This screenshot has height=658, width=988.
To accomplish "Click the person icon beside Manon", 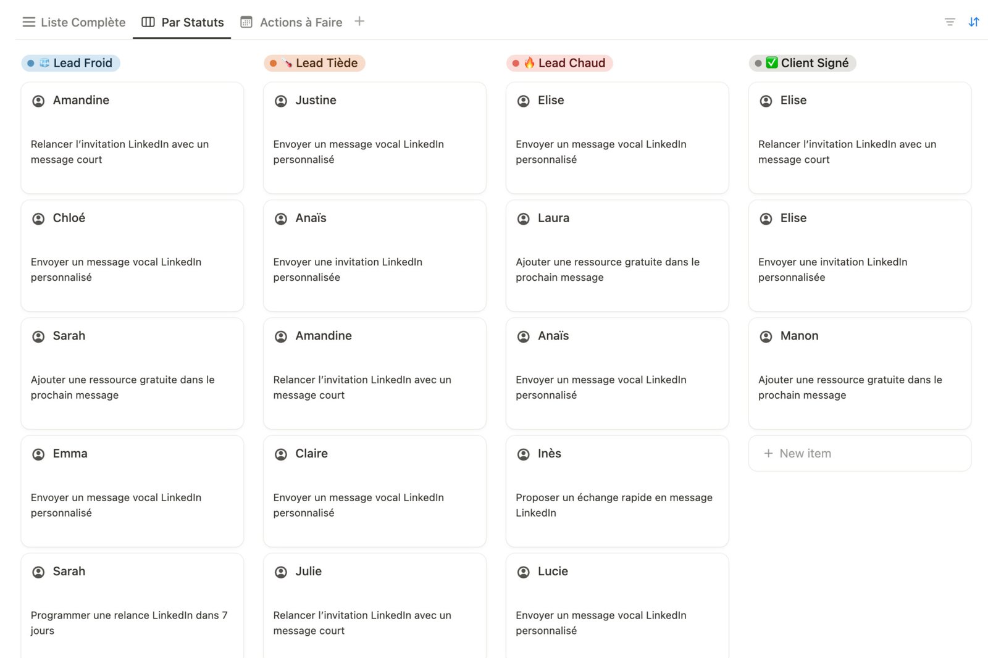I will 766,336.
